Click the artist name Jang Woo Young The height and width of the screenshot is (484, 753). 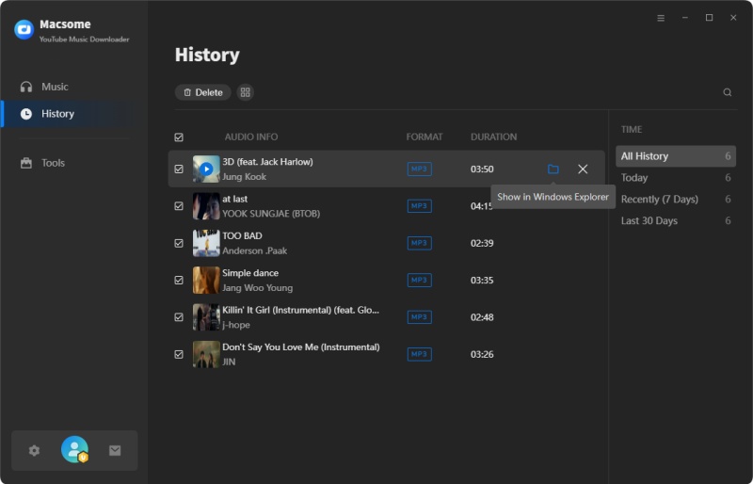point(257,288)
